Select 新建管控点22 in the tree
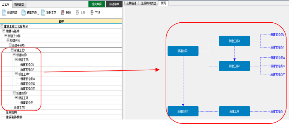 [x=28, y=84]
